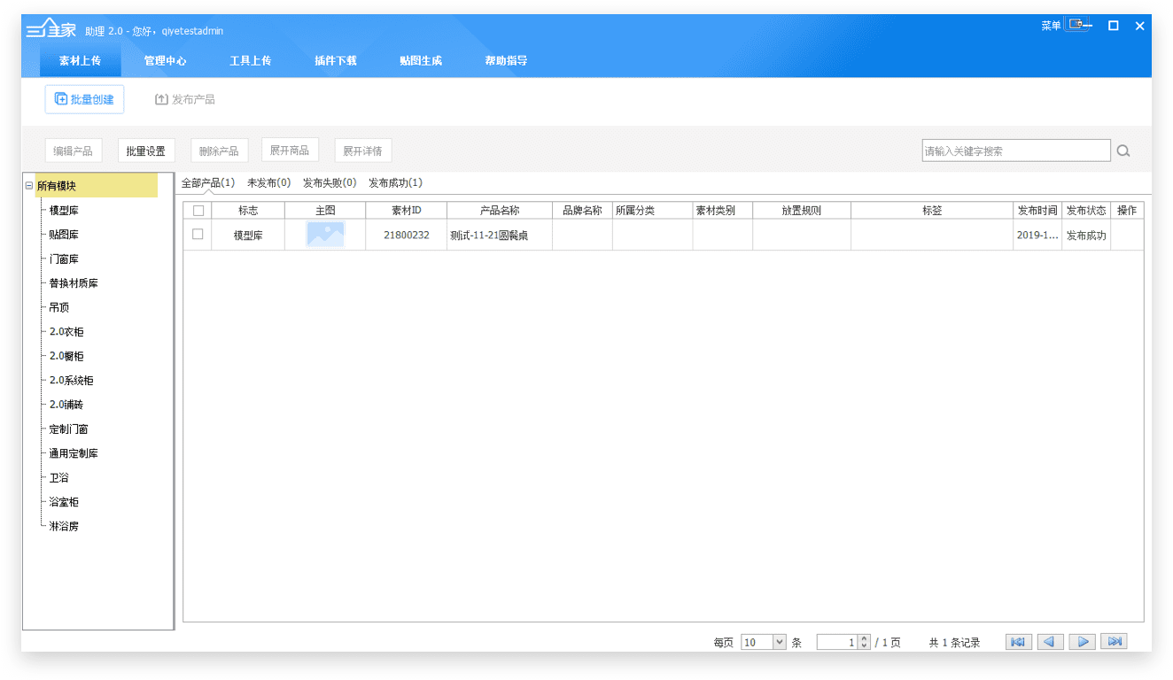Select 定制门窗 in the module tree
The width and height of the screenshot is (1173, 680).
pos(69,429)
